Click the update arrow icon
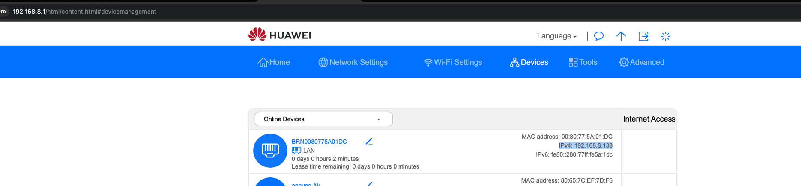The image size is (801, 186). point(621,36)
